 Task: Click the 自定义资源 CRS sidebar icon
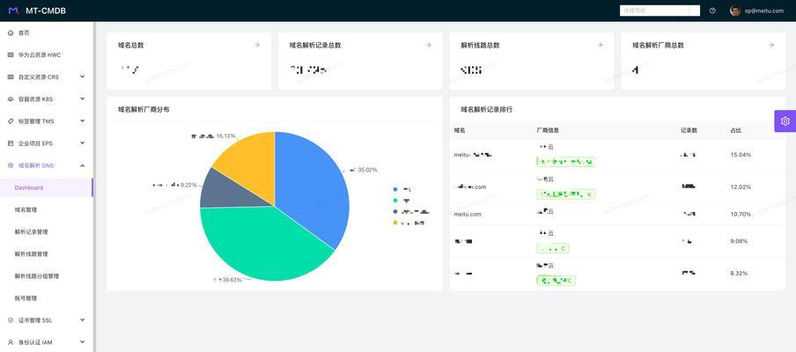pos(11,77)
